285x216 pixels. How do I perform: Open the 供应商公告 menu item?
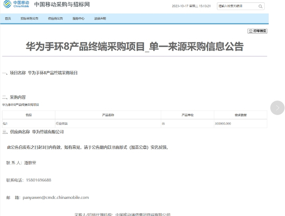[55, 19]
